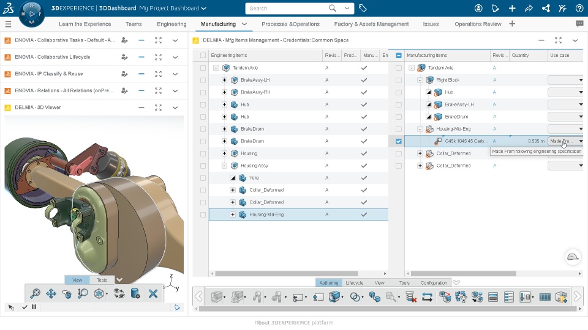Viewport: 588px width, 330px height.
Task: Click the overlapping circles icon in Authoring toolbar
Action: point(355,297)
